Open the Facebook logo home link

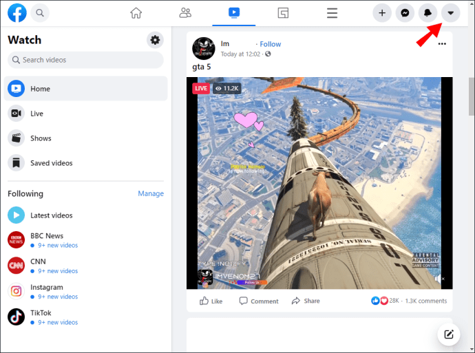coord(17,13)
